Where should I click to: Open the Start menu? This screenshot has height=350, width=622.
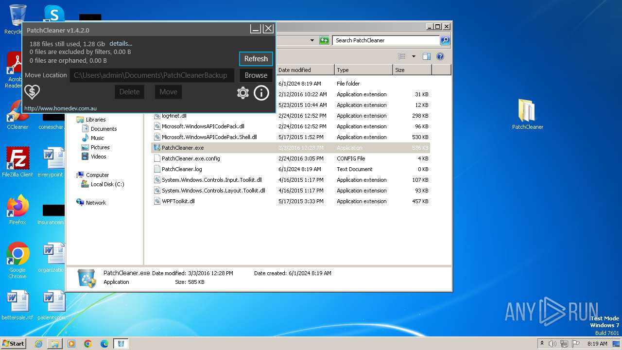click(13, 344)
